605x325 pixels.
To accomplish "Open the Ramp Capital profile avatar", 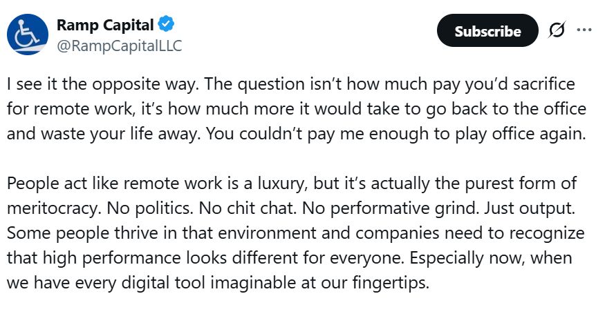I will 28,35.
